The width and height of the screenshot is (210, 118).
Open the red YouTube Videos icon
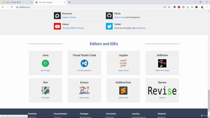click(x=57, y=26)
